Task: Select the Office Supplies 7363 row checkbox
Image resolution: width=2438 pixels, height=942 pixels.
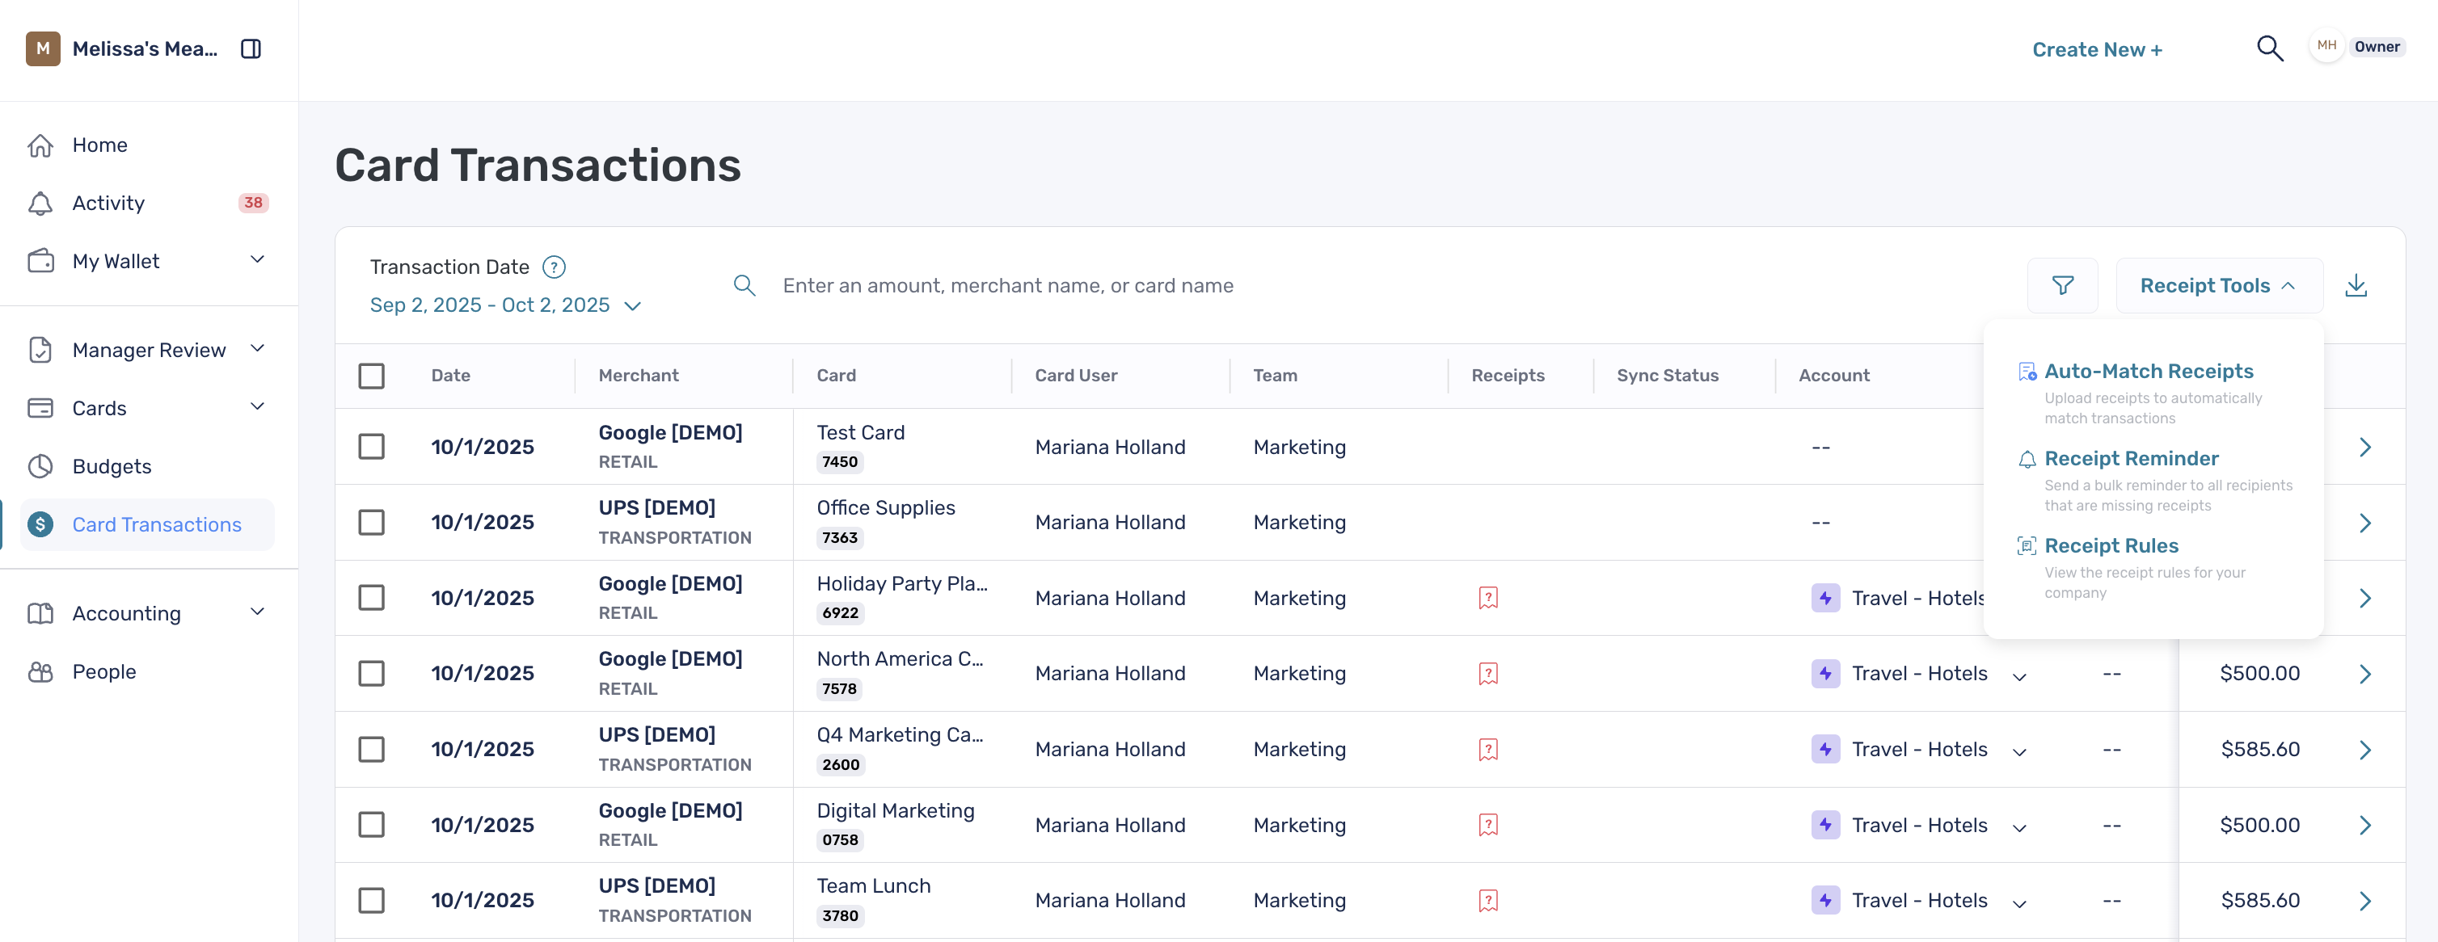Action: coord(371,522)
